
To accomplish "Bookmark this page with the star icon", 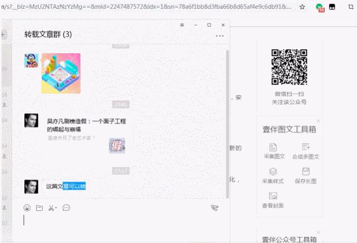I will click(302, 7).
